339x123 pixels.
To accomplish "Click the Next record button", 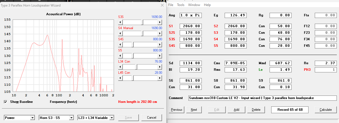I will [194, 110].
